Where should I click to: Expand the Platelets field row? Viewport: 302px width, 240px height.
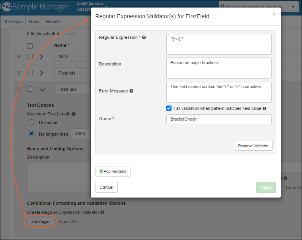42,73
